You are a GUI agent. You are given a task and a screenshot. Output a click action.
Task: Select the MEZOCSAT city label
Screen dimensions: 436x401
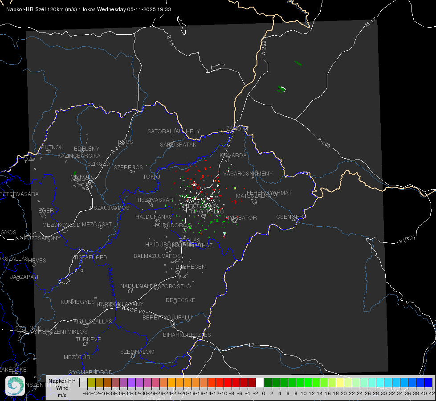97,224
